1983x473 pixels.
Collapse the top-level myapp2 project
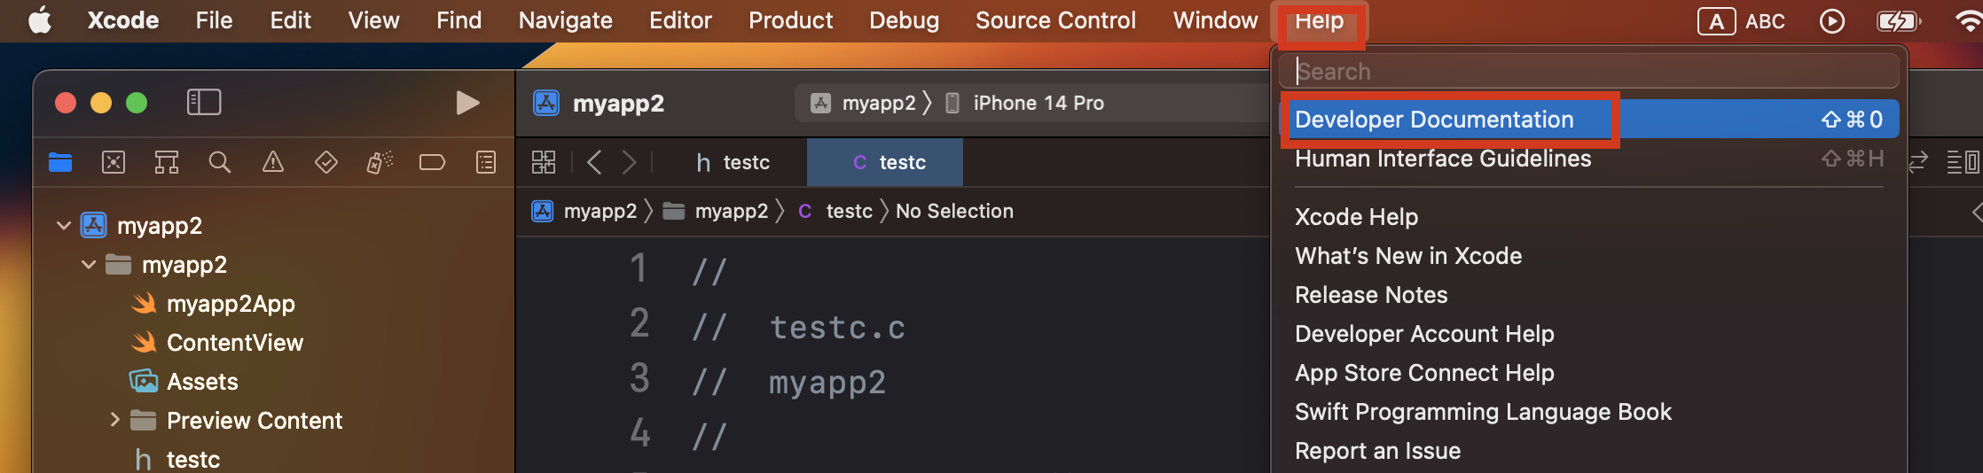64,226
